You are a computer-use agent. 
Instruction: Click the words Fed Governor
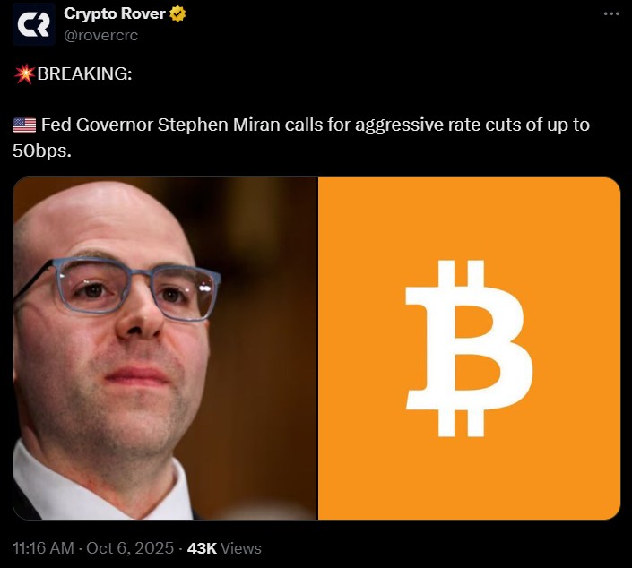97,125
